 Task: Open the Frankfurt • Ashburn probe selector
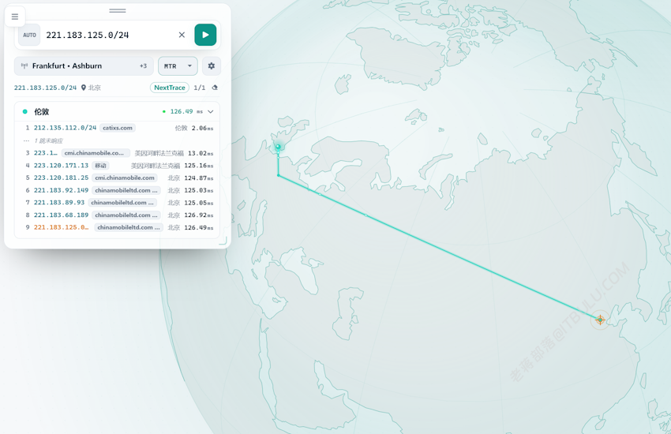tap(84, 65)
